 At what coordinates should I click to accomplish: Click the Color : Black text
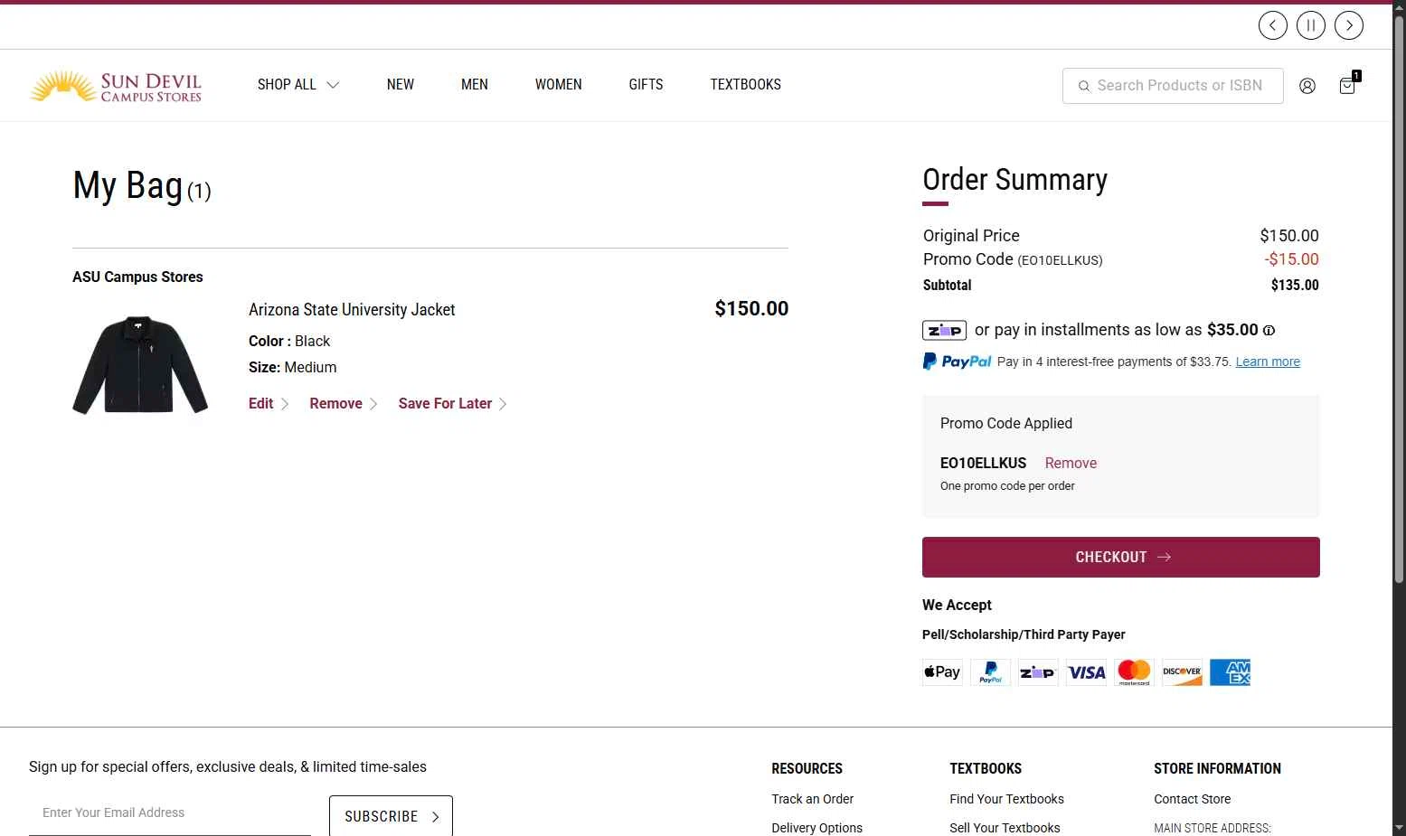[x=289, y=342]
